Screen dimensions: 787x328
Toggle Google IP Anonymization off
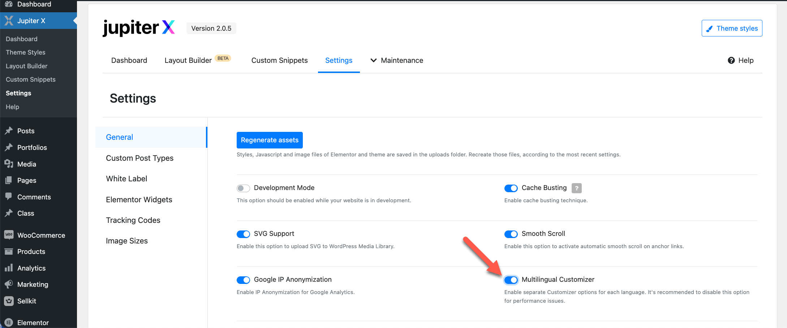tap(243, 280)
